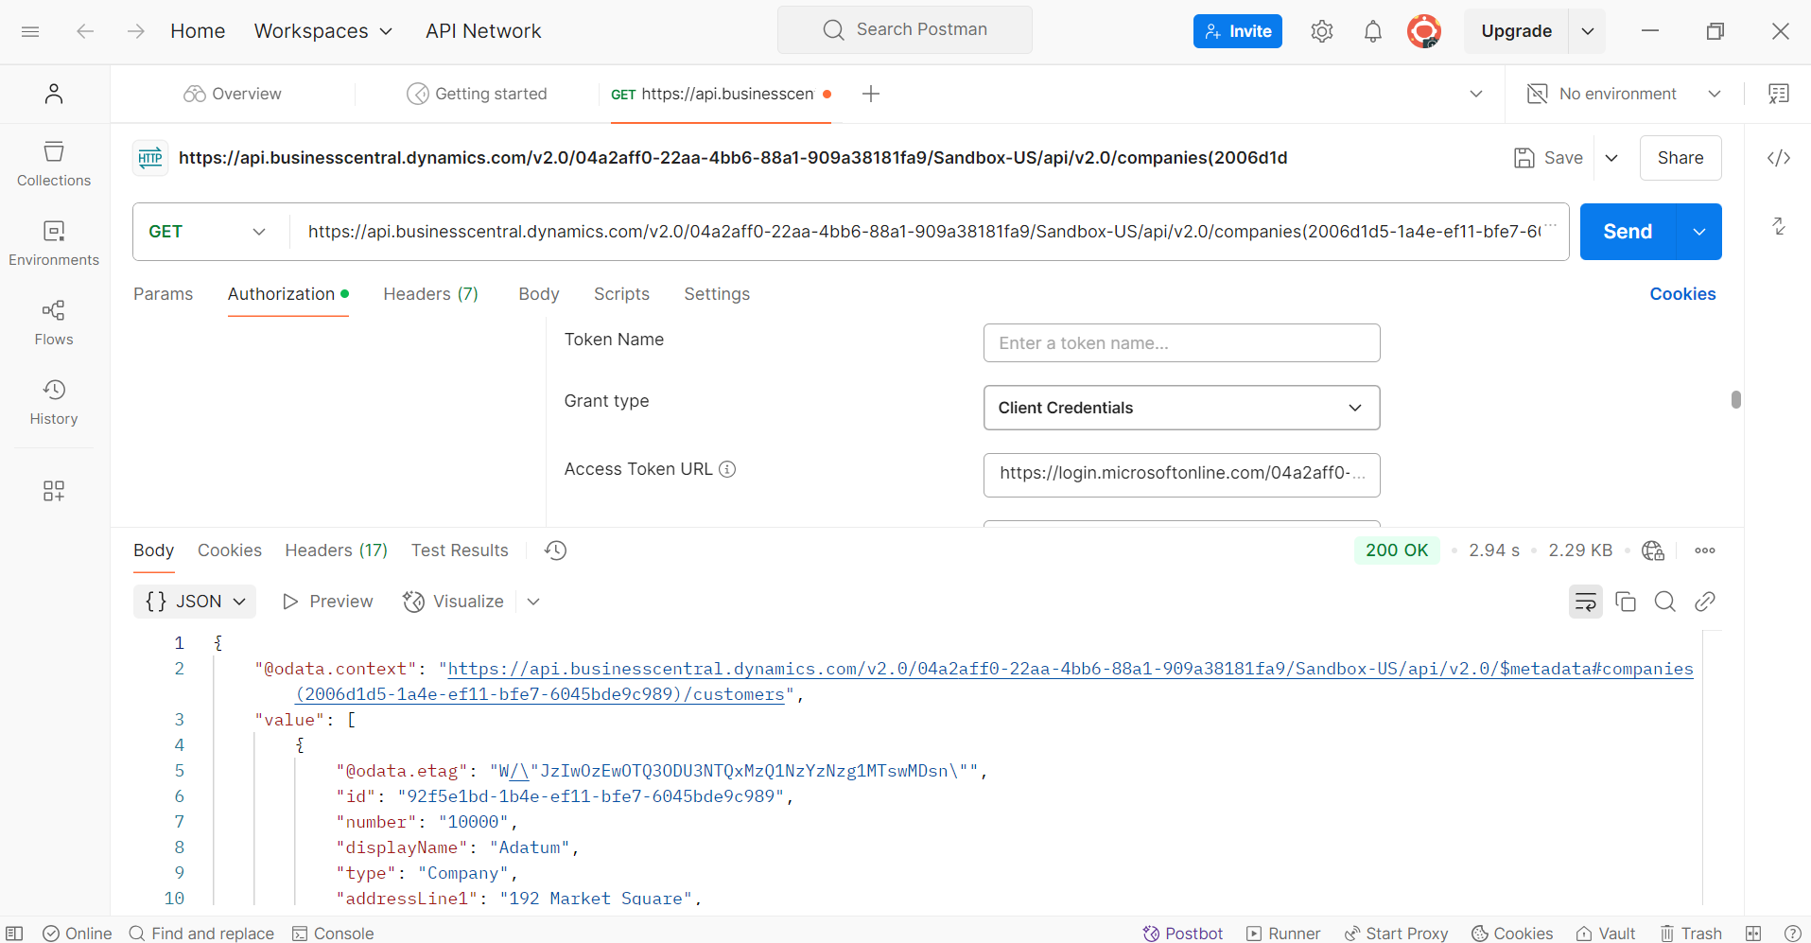This screenshot has height=943, width=1811.
Task: Switch to the Headers (7) request tab
Action: pyautogui.click(x=430, y=294)
